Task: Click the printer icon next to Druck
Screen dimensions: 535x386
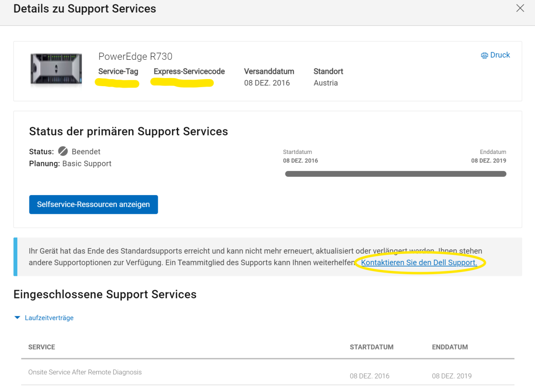Action: [484, 55]
